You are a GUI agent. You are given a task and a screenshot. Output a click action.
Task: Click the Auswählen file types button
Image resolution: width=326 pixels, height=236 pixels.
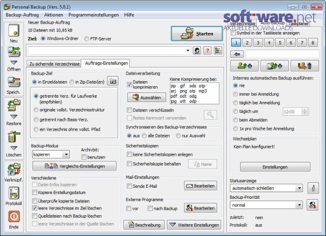pyautogui.click(x=147, y=97)
